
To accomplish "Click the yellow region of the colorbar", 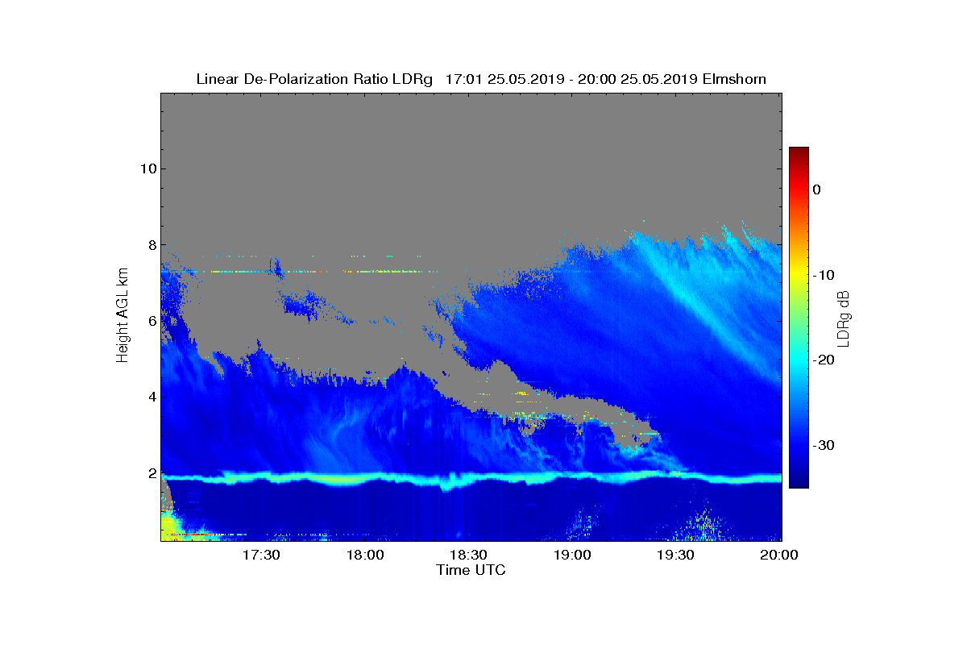I will [x=799, y=275].
